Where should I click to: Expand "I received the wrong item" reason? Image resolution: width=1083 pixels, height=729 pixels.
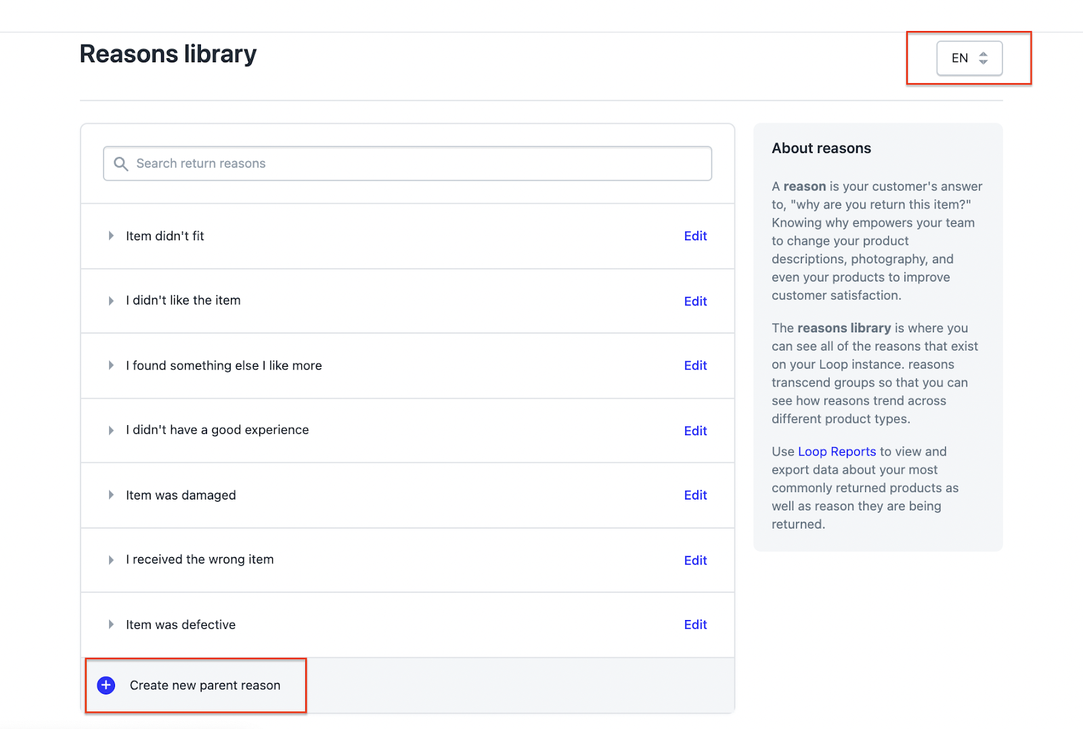coord(111,560)
